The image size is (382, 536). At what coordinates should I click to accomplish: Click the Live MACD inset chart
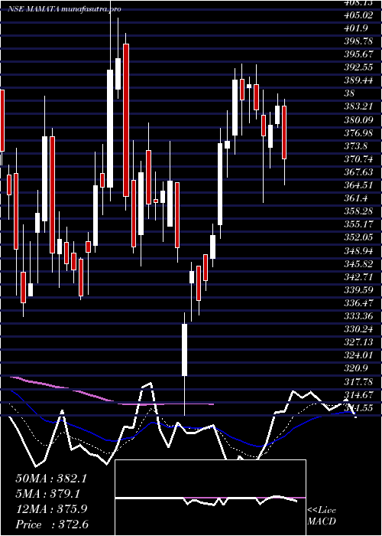click(210, 498)
